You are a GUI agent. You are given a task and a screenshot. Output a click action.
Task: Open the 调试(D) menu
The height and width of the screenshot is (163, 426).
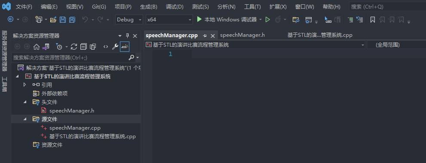[x=175, y=7]
